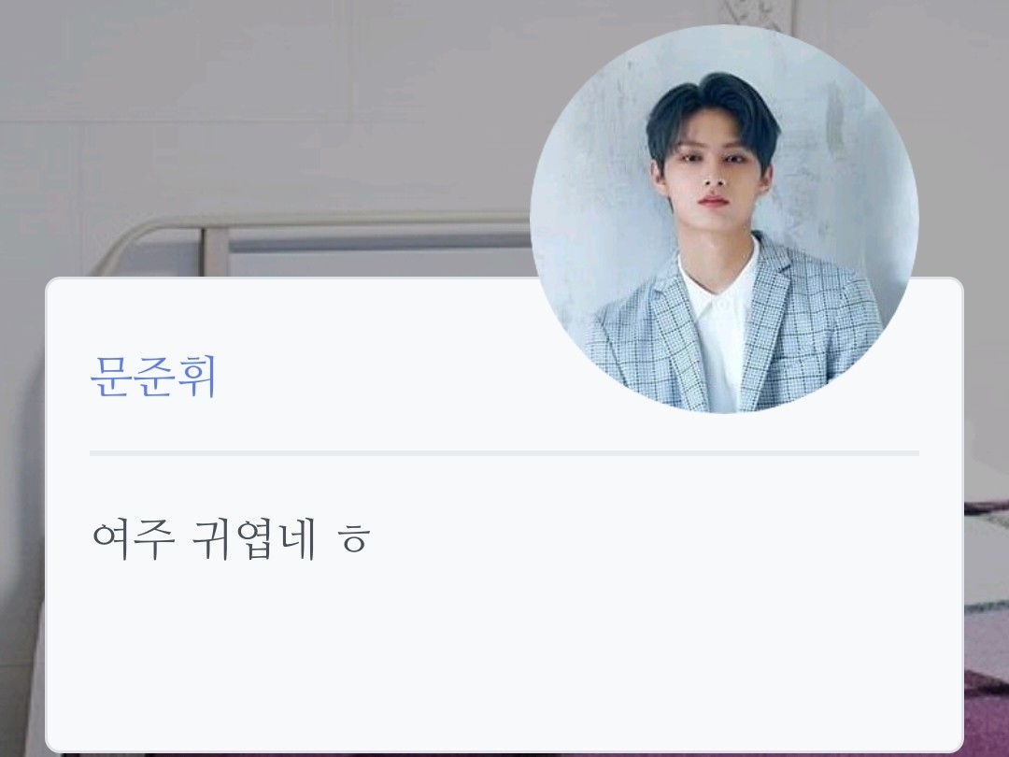Select the message text 여주 귀엽네
1009x757 pixels.
205,540
